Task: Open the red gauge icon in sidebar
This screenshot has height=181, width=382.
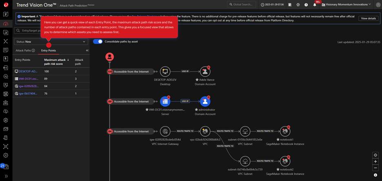Action: (6, 24)
